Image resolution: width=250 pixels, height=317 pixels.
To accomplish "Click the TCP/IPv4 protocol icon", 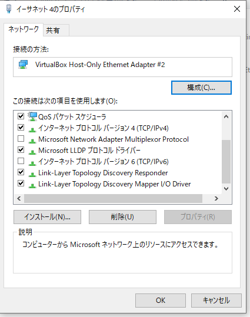I will click(32, 129).
